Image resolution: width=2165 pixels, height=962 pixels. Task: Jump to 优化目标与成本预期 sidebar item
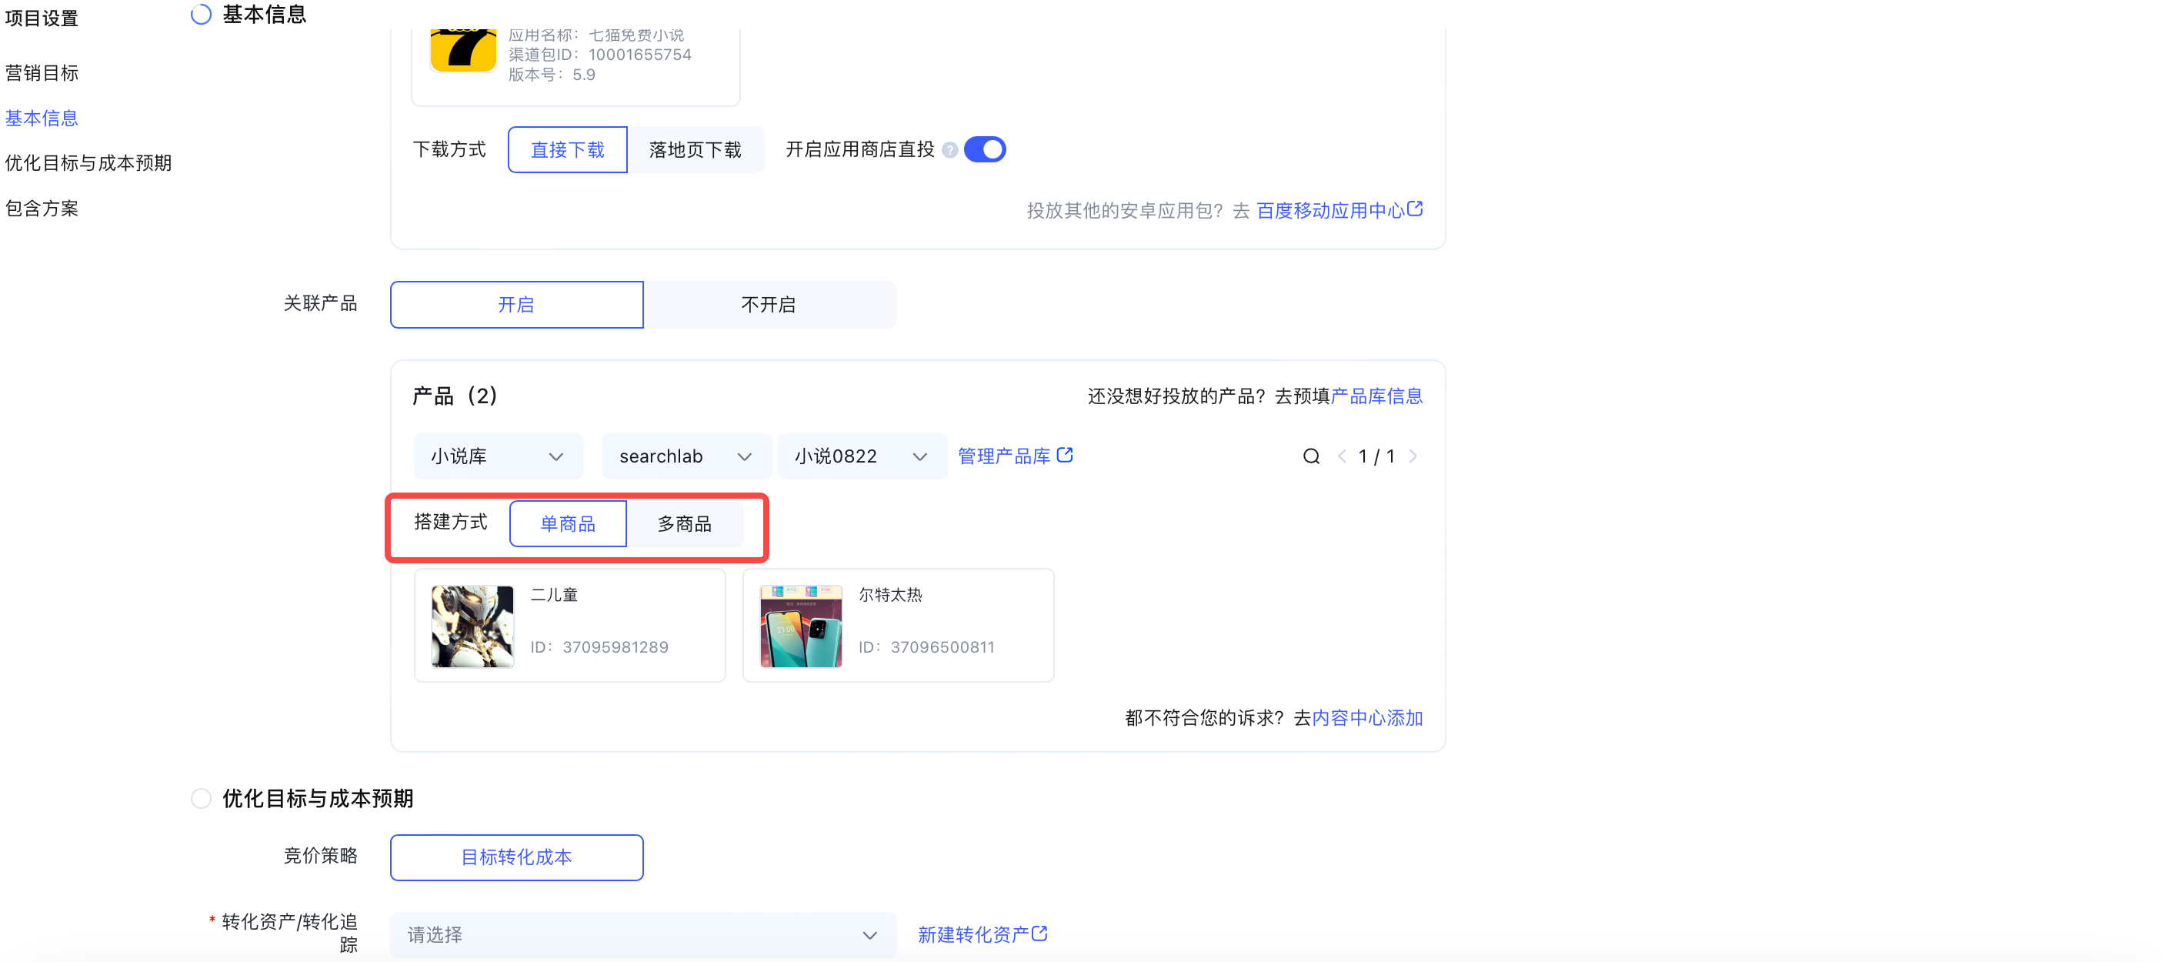(88, 163)
